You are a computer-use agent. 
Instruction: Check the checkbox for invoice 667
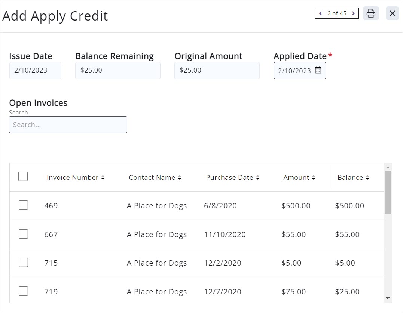coord(23,234)
